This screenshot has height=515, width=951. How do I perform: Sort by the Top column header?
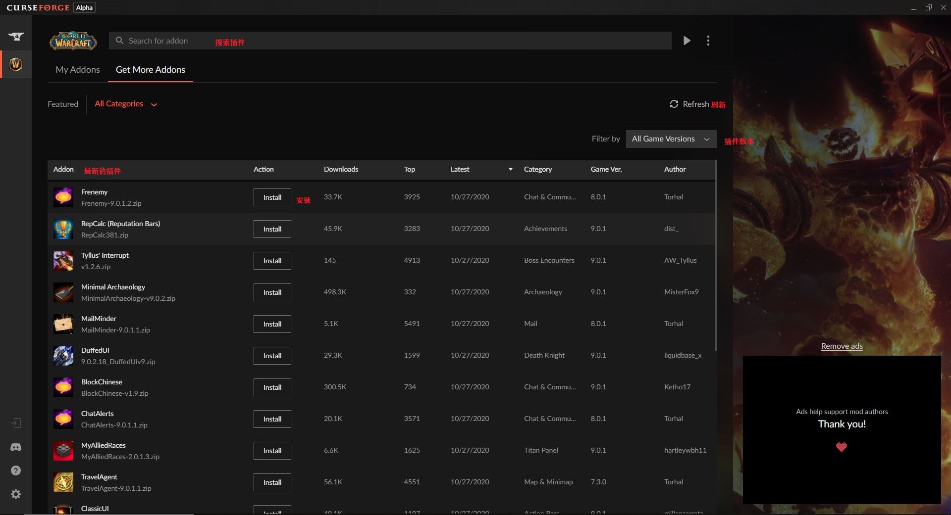409,169
